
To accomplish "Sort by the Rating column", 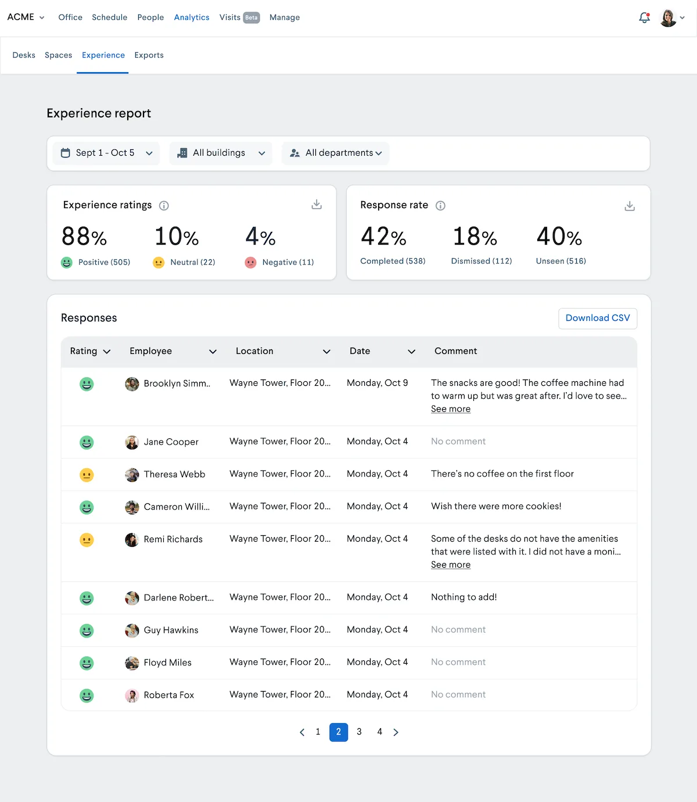I will point(90,351).
